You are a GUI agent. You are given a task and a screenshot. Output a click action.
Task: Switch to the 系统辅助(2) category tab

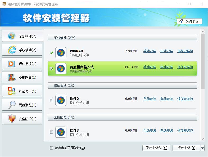click(x=22, y=50)
